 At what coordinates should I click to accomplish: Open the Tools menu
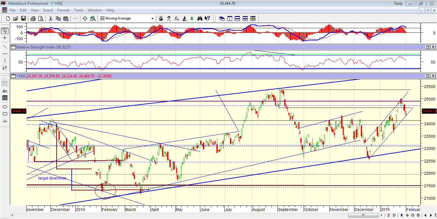(79, 10)
